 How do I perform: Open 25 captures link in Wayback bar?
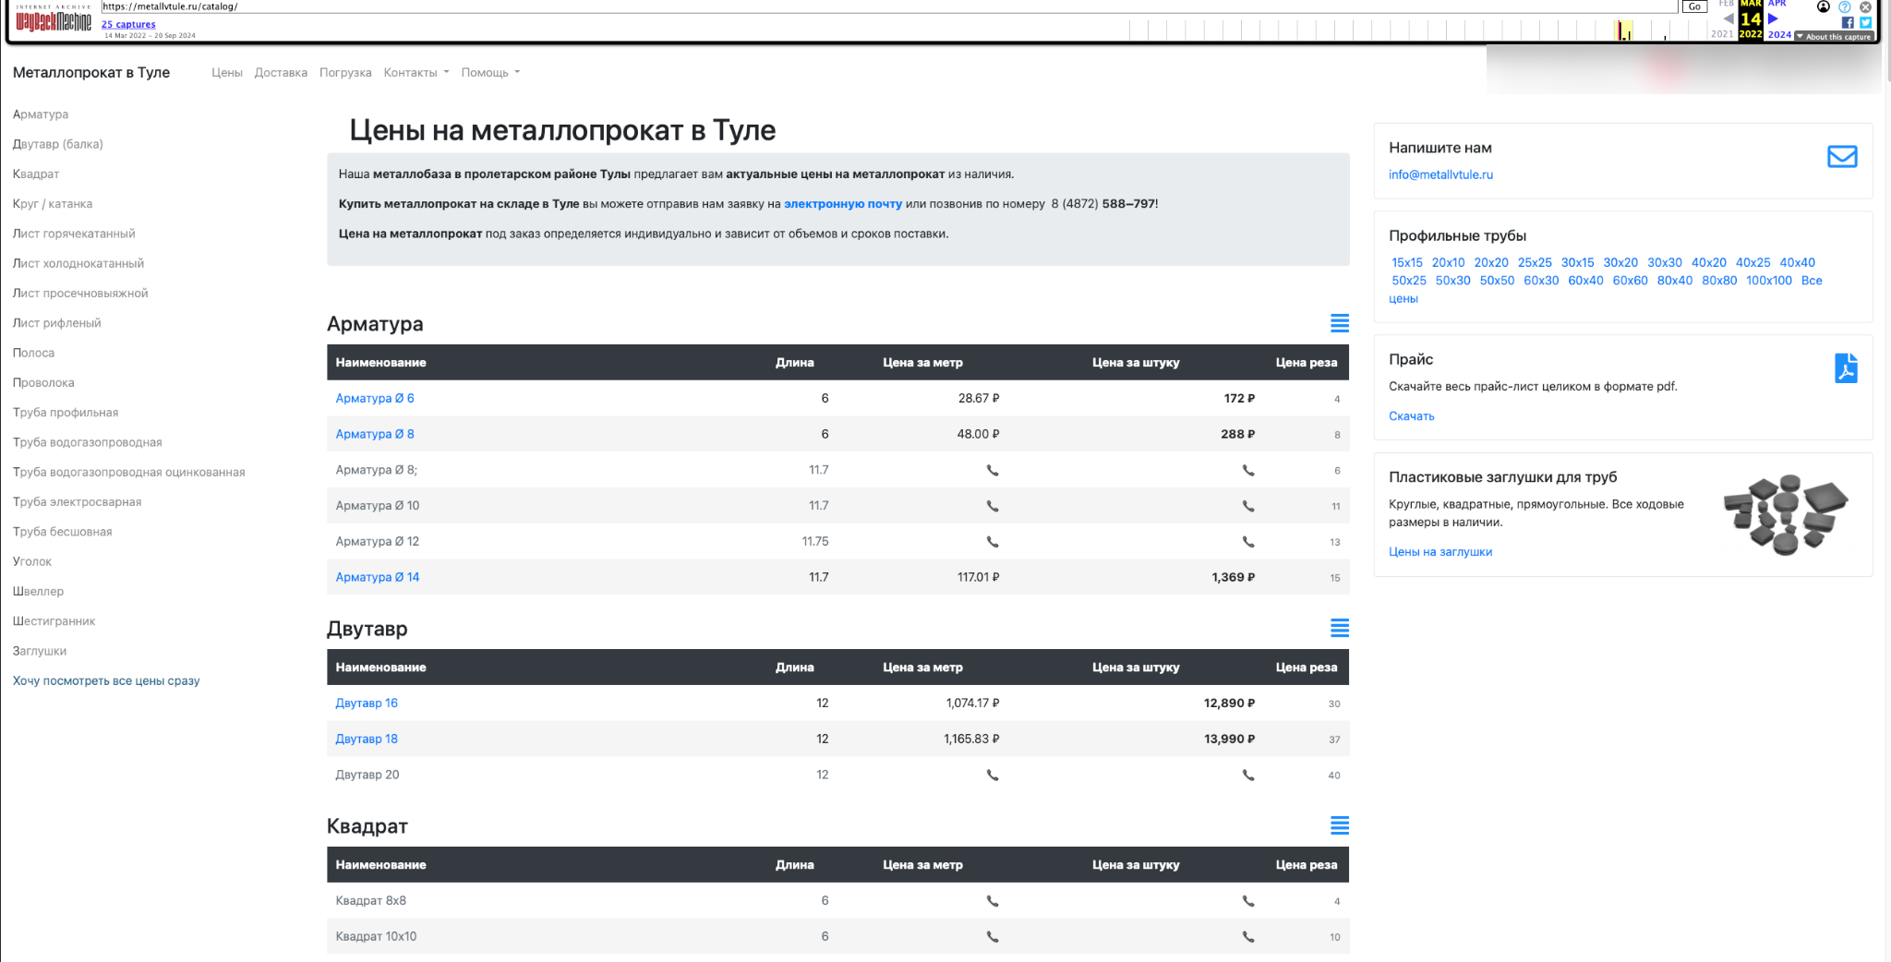coord(128,25)
